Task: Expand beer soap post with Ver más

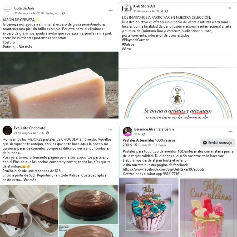Action: 25,47
